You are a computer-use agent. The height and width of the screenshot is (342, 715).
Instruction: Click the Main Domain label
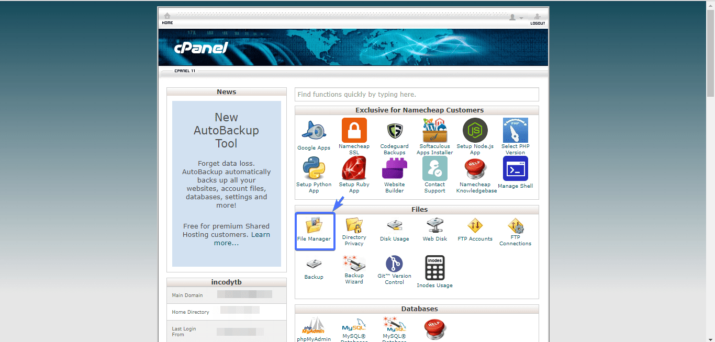pyautogui.click(x=187, y=295)
